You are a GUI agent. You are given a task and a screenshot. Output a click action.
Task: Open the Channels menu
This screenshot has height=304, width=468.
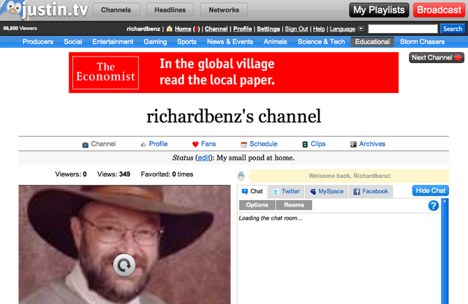[x=116, y=10]
